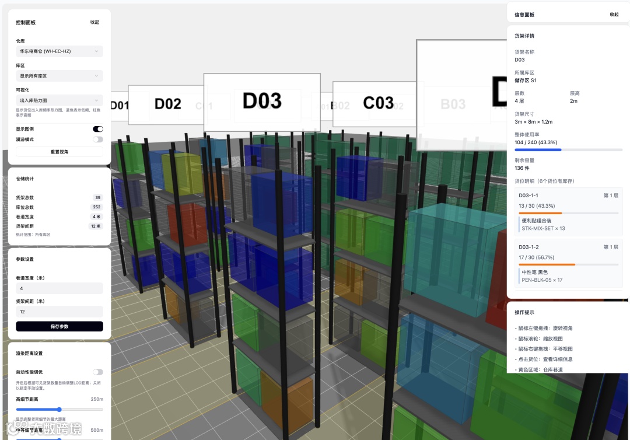
Task: Click the text 3m × 8m × 1.2m
Action: pyautogui.click(x=534, y=122)
